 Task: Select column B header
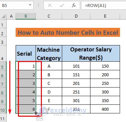tap(26, 16)
